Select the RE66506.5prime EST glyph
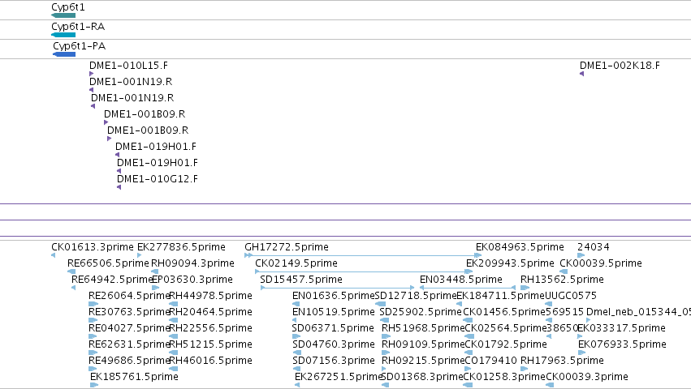The image size is (691, 389). [x=71, y=271]
